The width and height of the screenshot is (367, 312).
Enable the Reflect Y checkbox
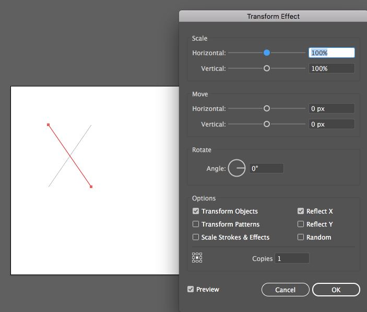(301, 224)
